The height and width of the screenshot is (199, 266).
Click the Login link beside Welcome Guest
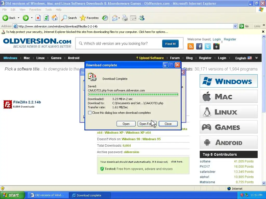[217, 39]
